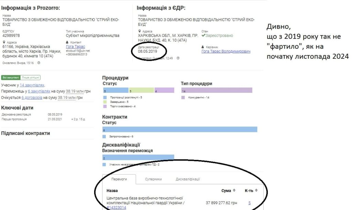The width and height of the screenshot is (352, 210).
Task: Click the green checkmark beside Зареєстровано
Action: (x=203, y=35)
